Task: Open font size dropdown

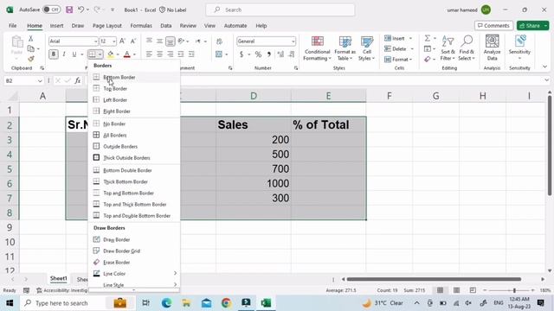Action: [113, 41]
